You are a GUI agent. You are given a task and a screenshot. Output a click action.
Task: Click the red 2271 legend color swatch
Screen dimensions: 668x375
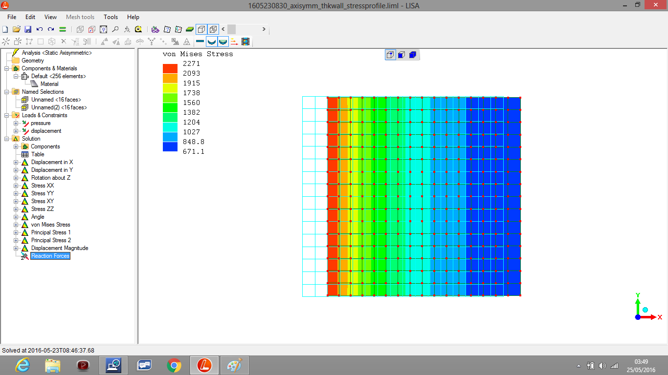coord(170,68)
